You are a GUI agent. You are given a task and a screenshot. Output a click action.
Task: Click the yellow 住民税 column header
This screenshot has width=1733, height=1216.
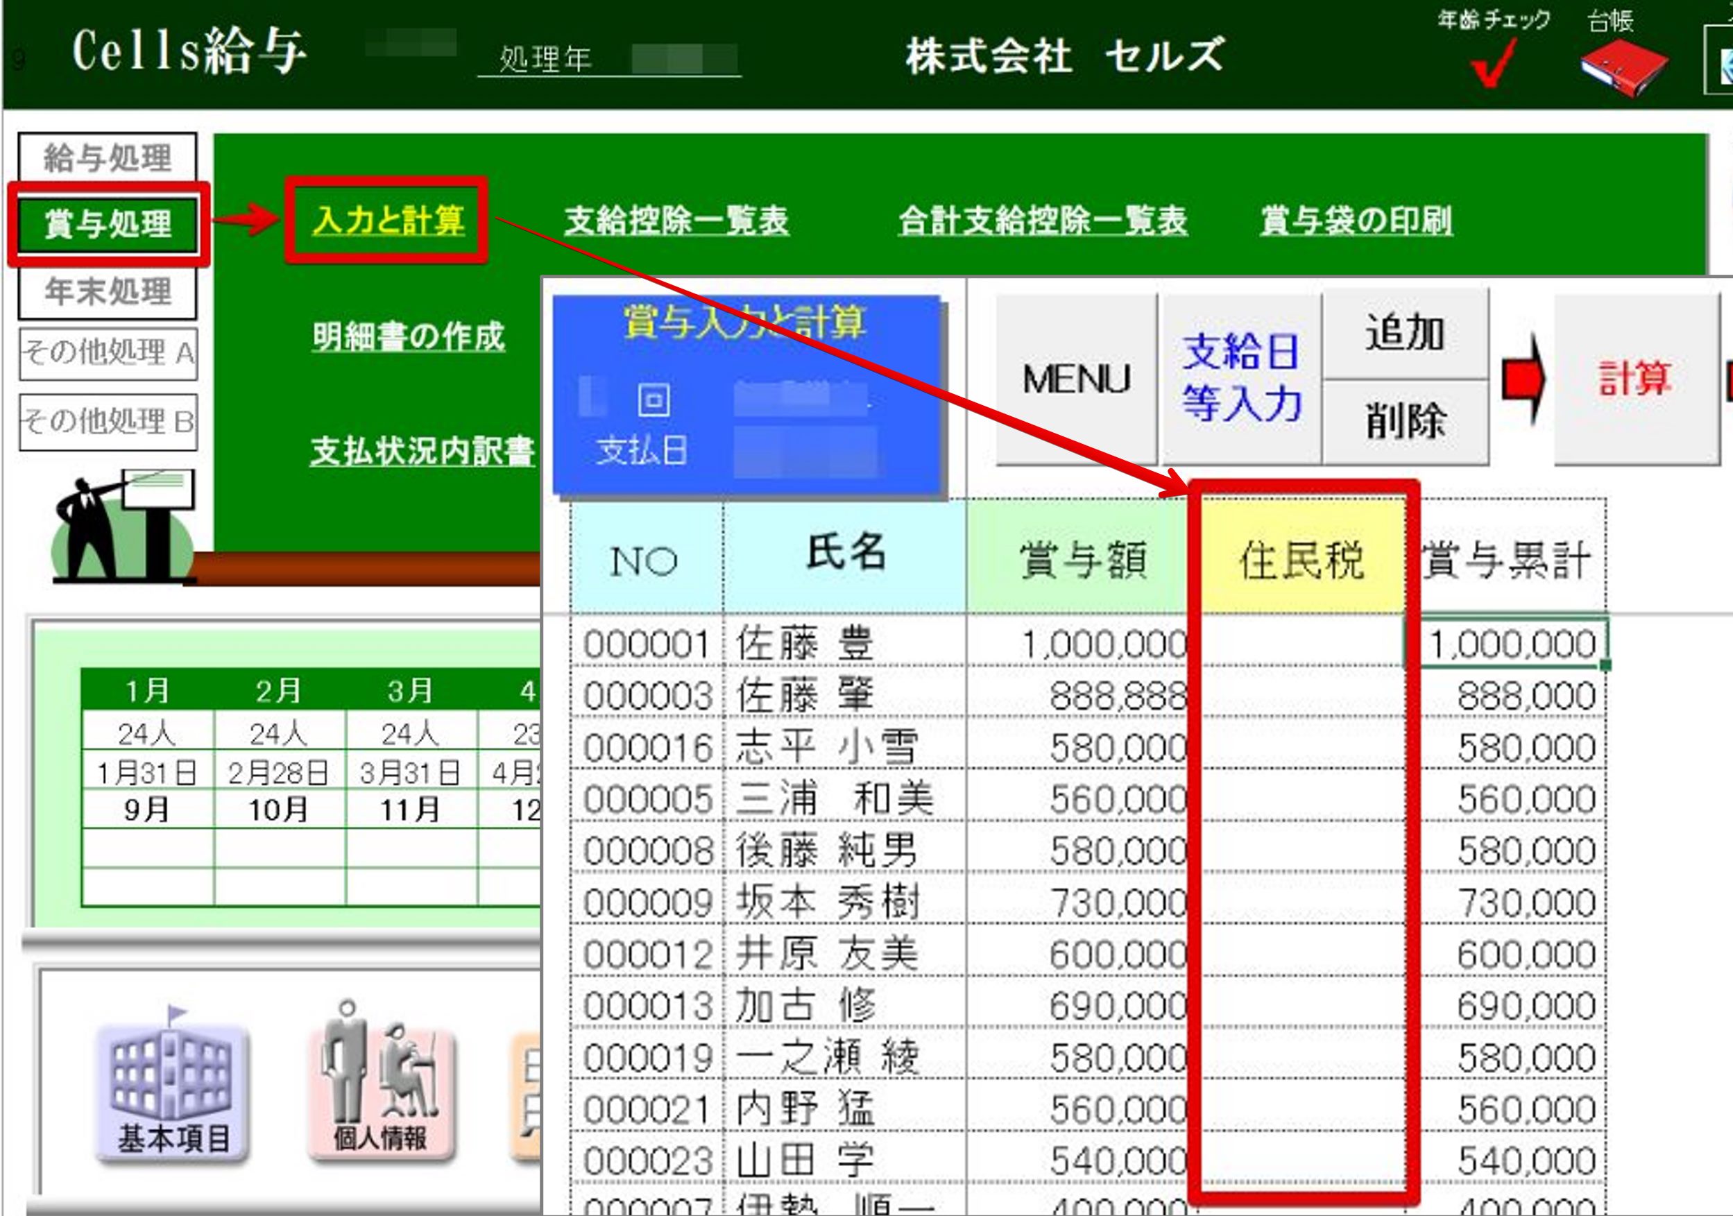pos(1301,560)
